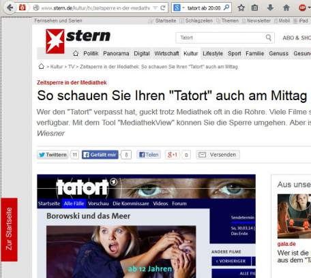Like the article with Gefällt mir
Screen dimensions: 311x278
100,155
